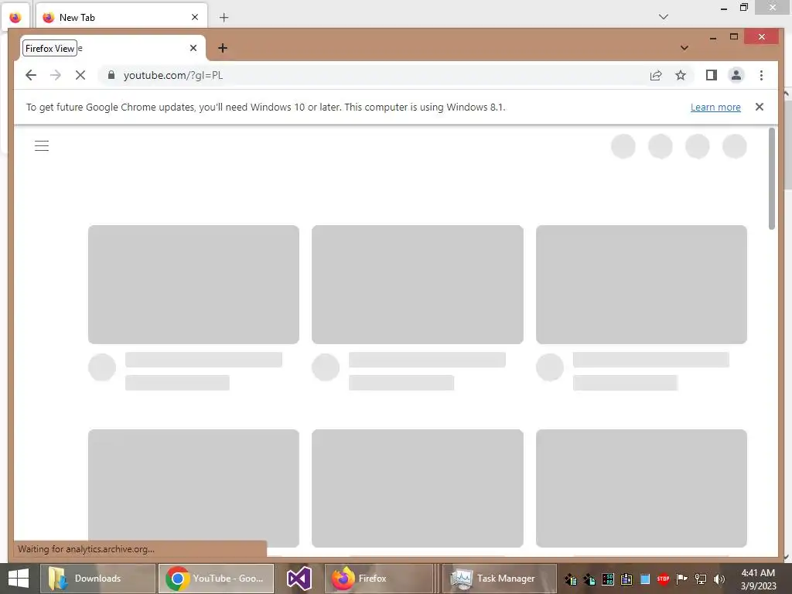Image resolution: width=792 pixels, height=594 pixels.
Task: Select the Chrome tab labeled Firefox View
Action: (113, 48)
